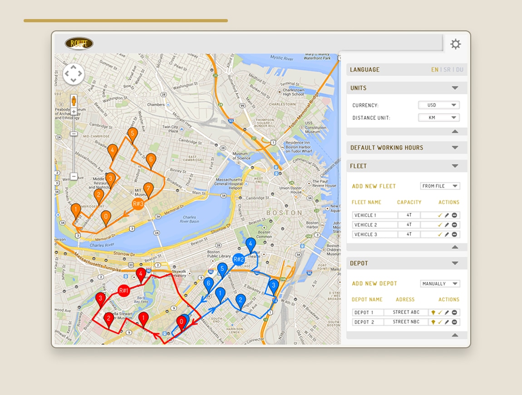Click the Street NBC address cell
522x395 pixels.
[406, 322]
